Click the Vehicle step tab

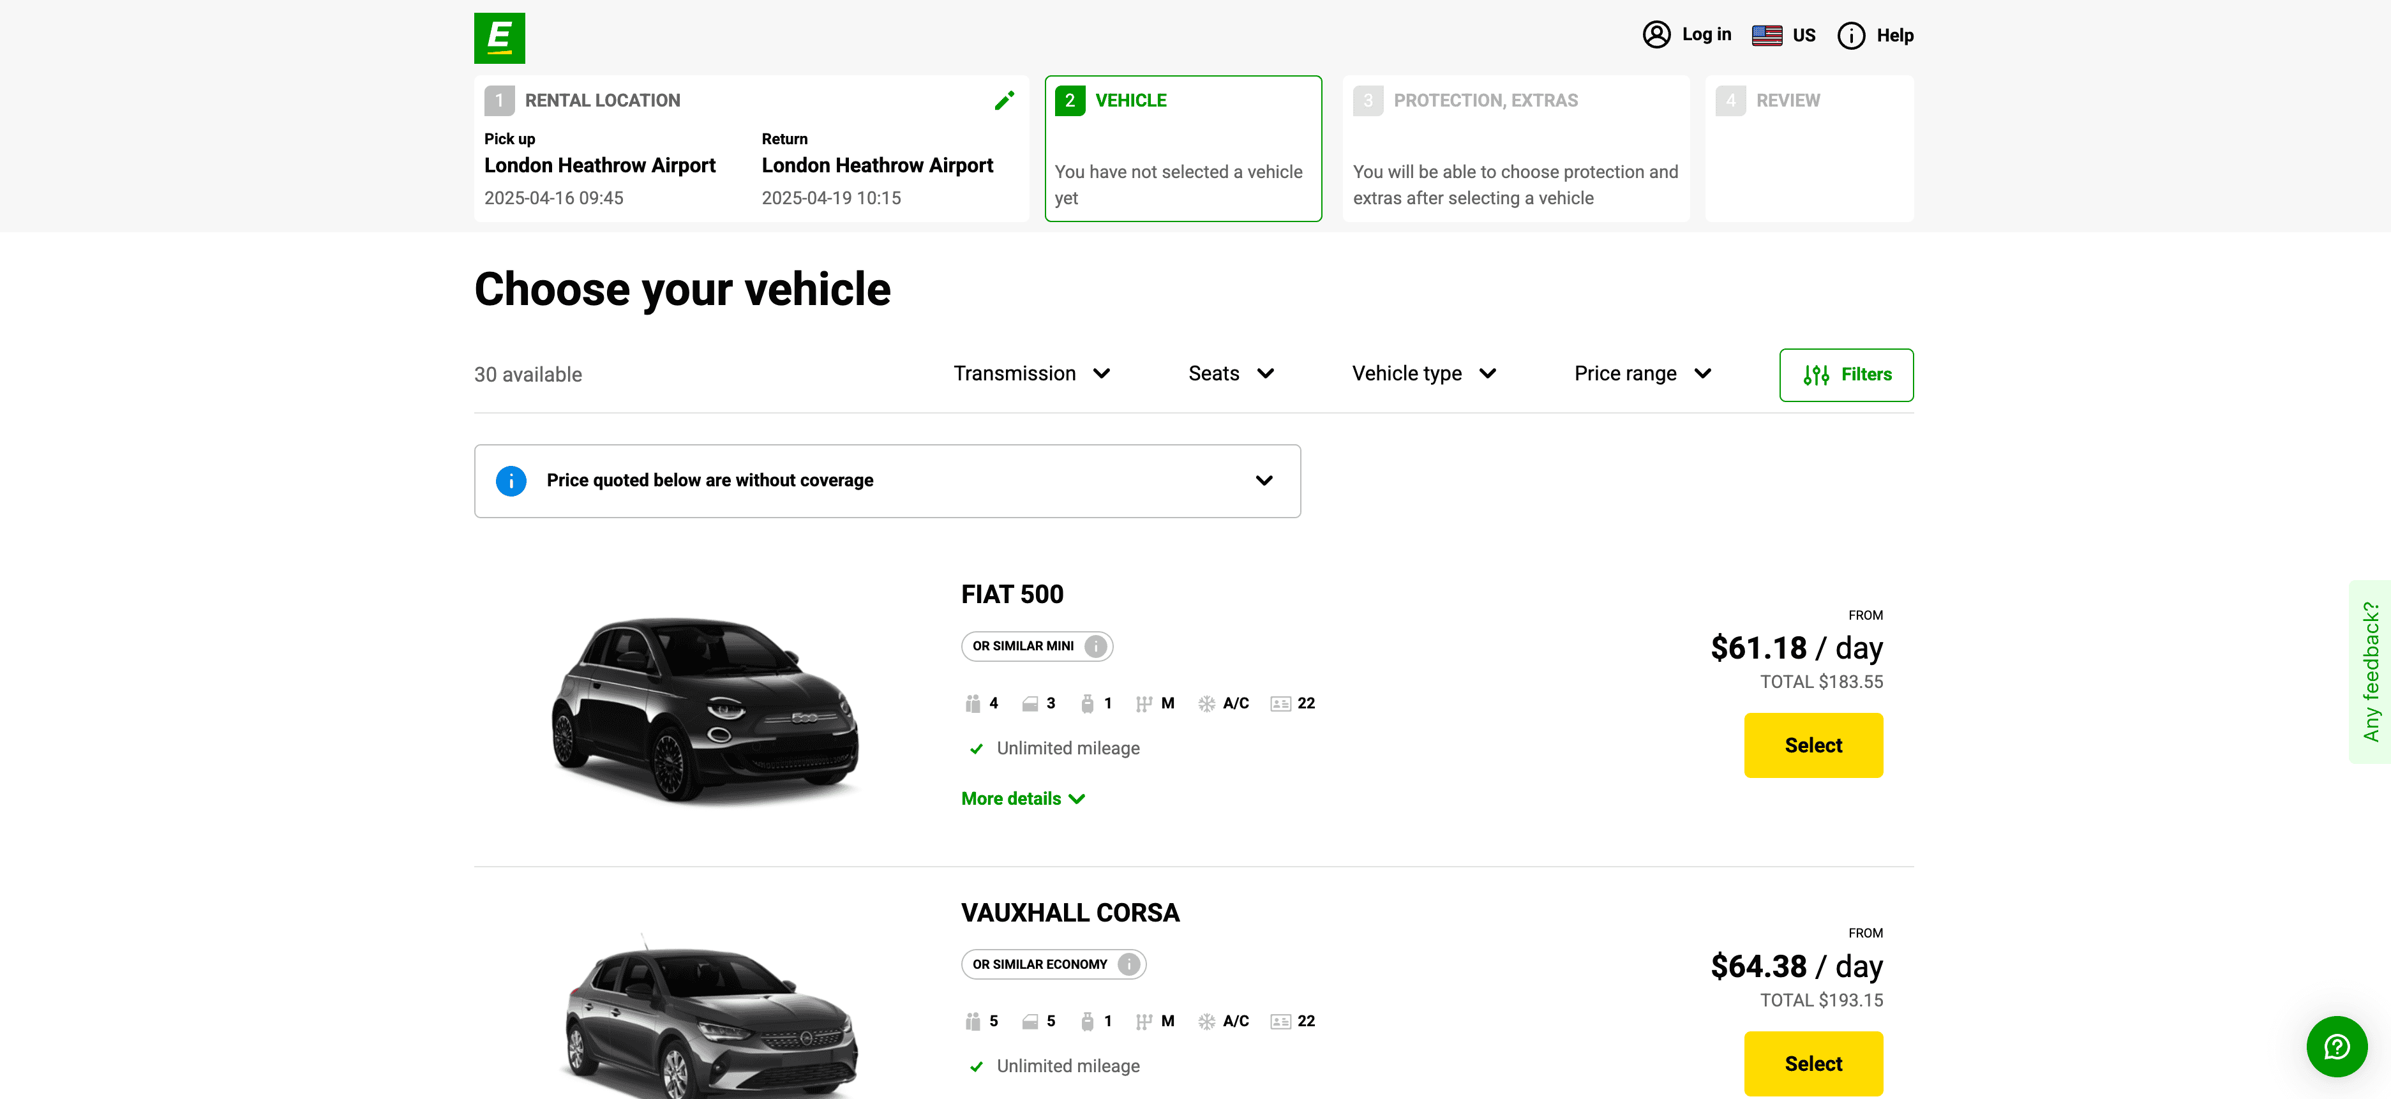click(1183, 149)
